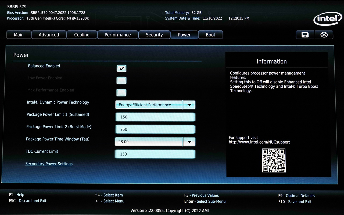Click the SBRPL579 board title
The width and height of the screenshot is (344, 215).
(17, 7)
